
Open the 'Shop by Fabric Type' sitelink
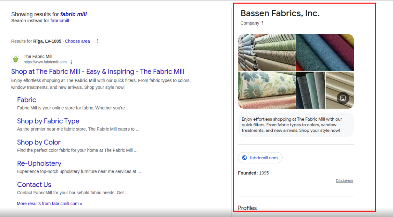(48, 121)
